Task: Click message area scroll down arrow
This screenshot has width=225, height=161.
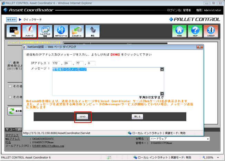Action: tap(162, 93)
